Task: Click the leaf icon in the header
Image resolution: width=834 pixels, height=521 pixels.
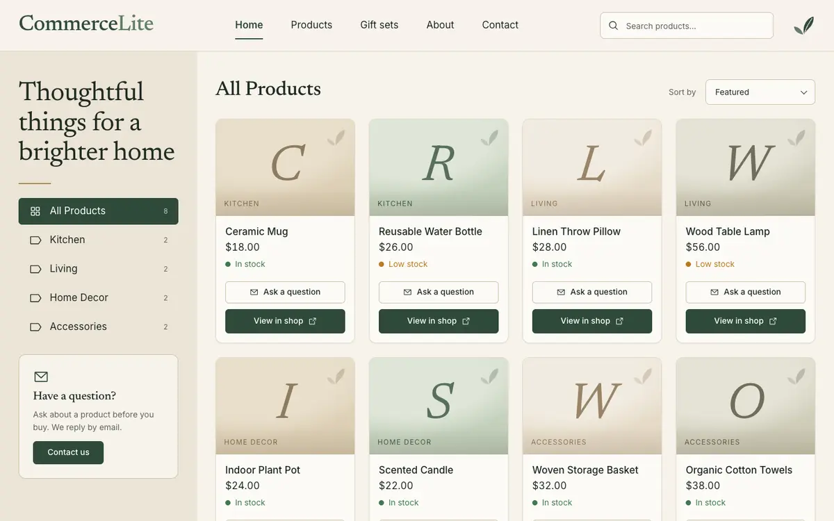Action: (x=804, y=26)
